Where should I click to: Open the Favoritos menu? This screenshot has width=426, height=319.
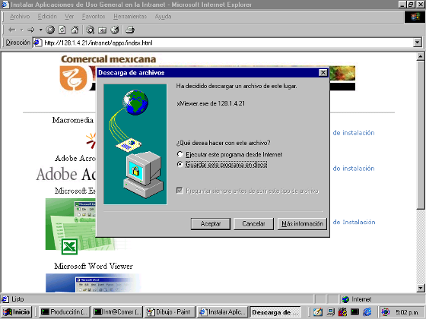(94, 17)
